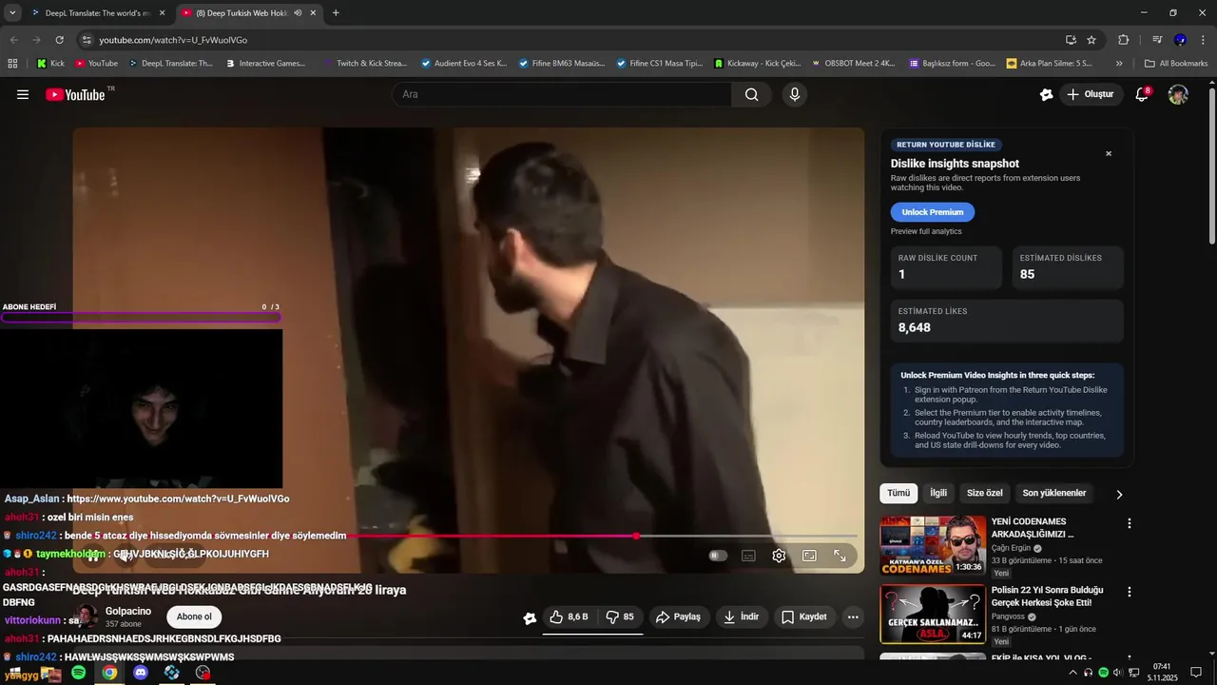
Task: Click the address bar URL
Action: 173,40
